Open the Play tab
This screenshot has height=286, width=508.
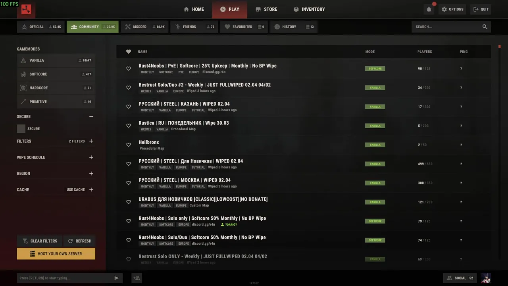[x=229, y=9]
